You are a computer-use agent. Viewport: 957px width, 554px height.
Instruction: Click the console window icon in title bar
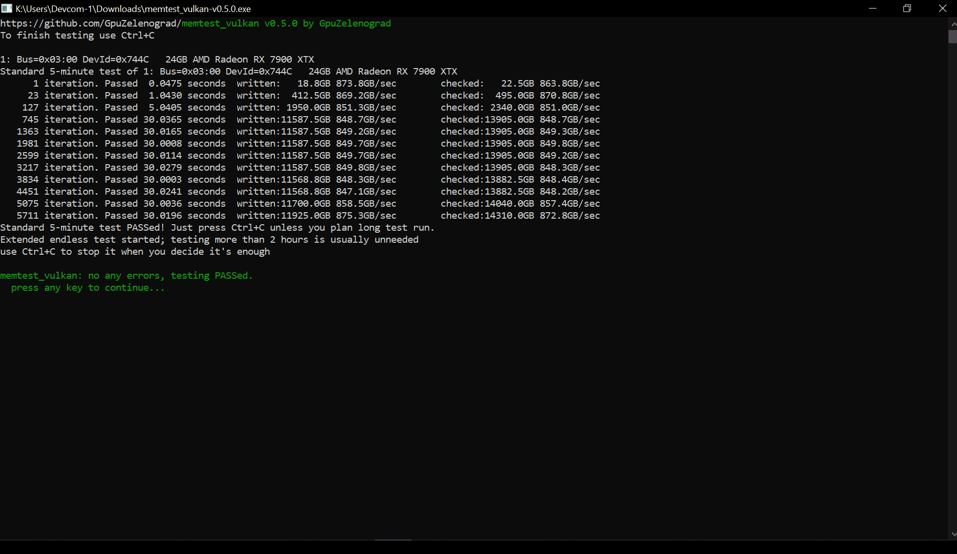pos(7,9)
